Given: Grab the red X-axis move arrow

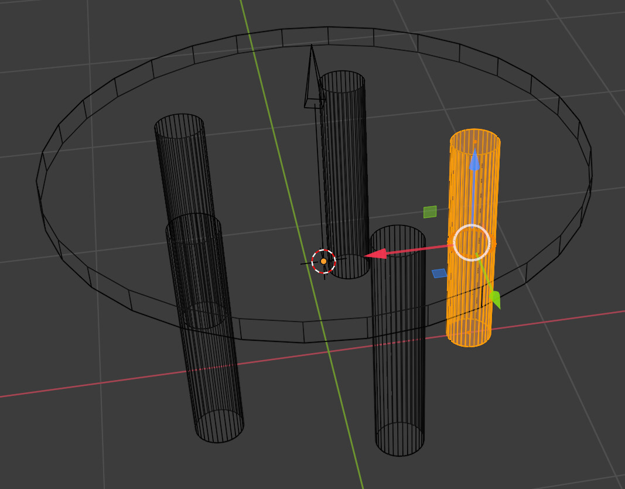Looking at the screenshot, I should pos(375,254).
